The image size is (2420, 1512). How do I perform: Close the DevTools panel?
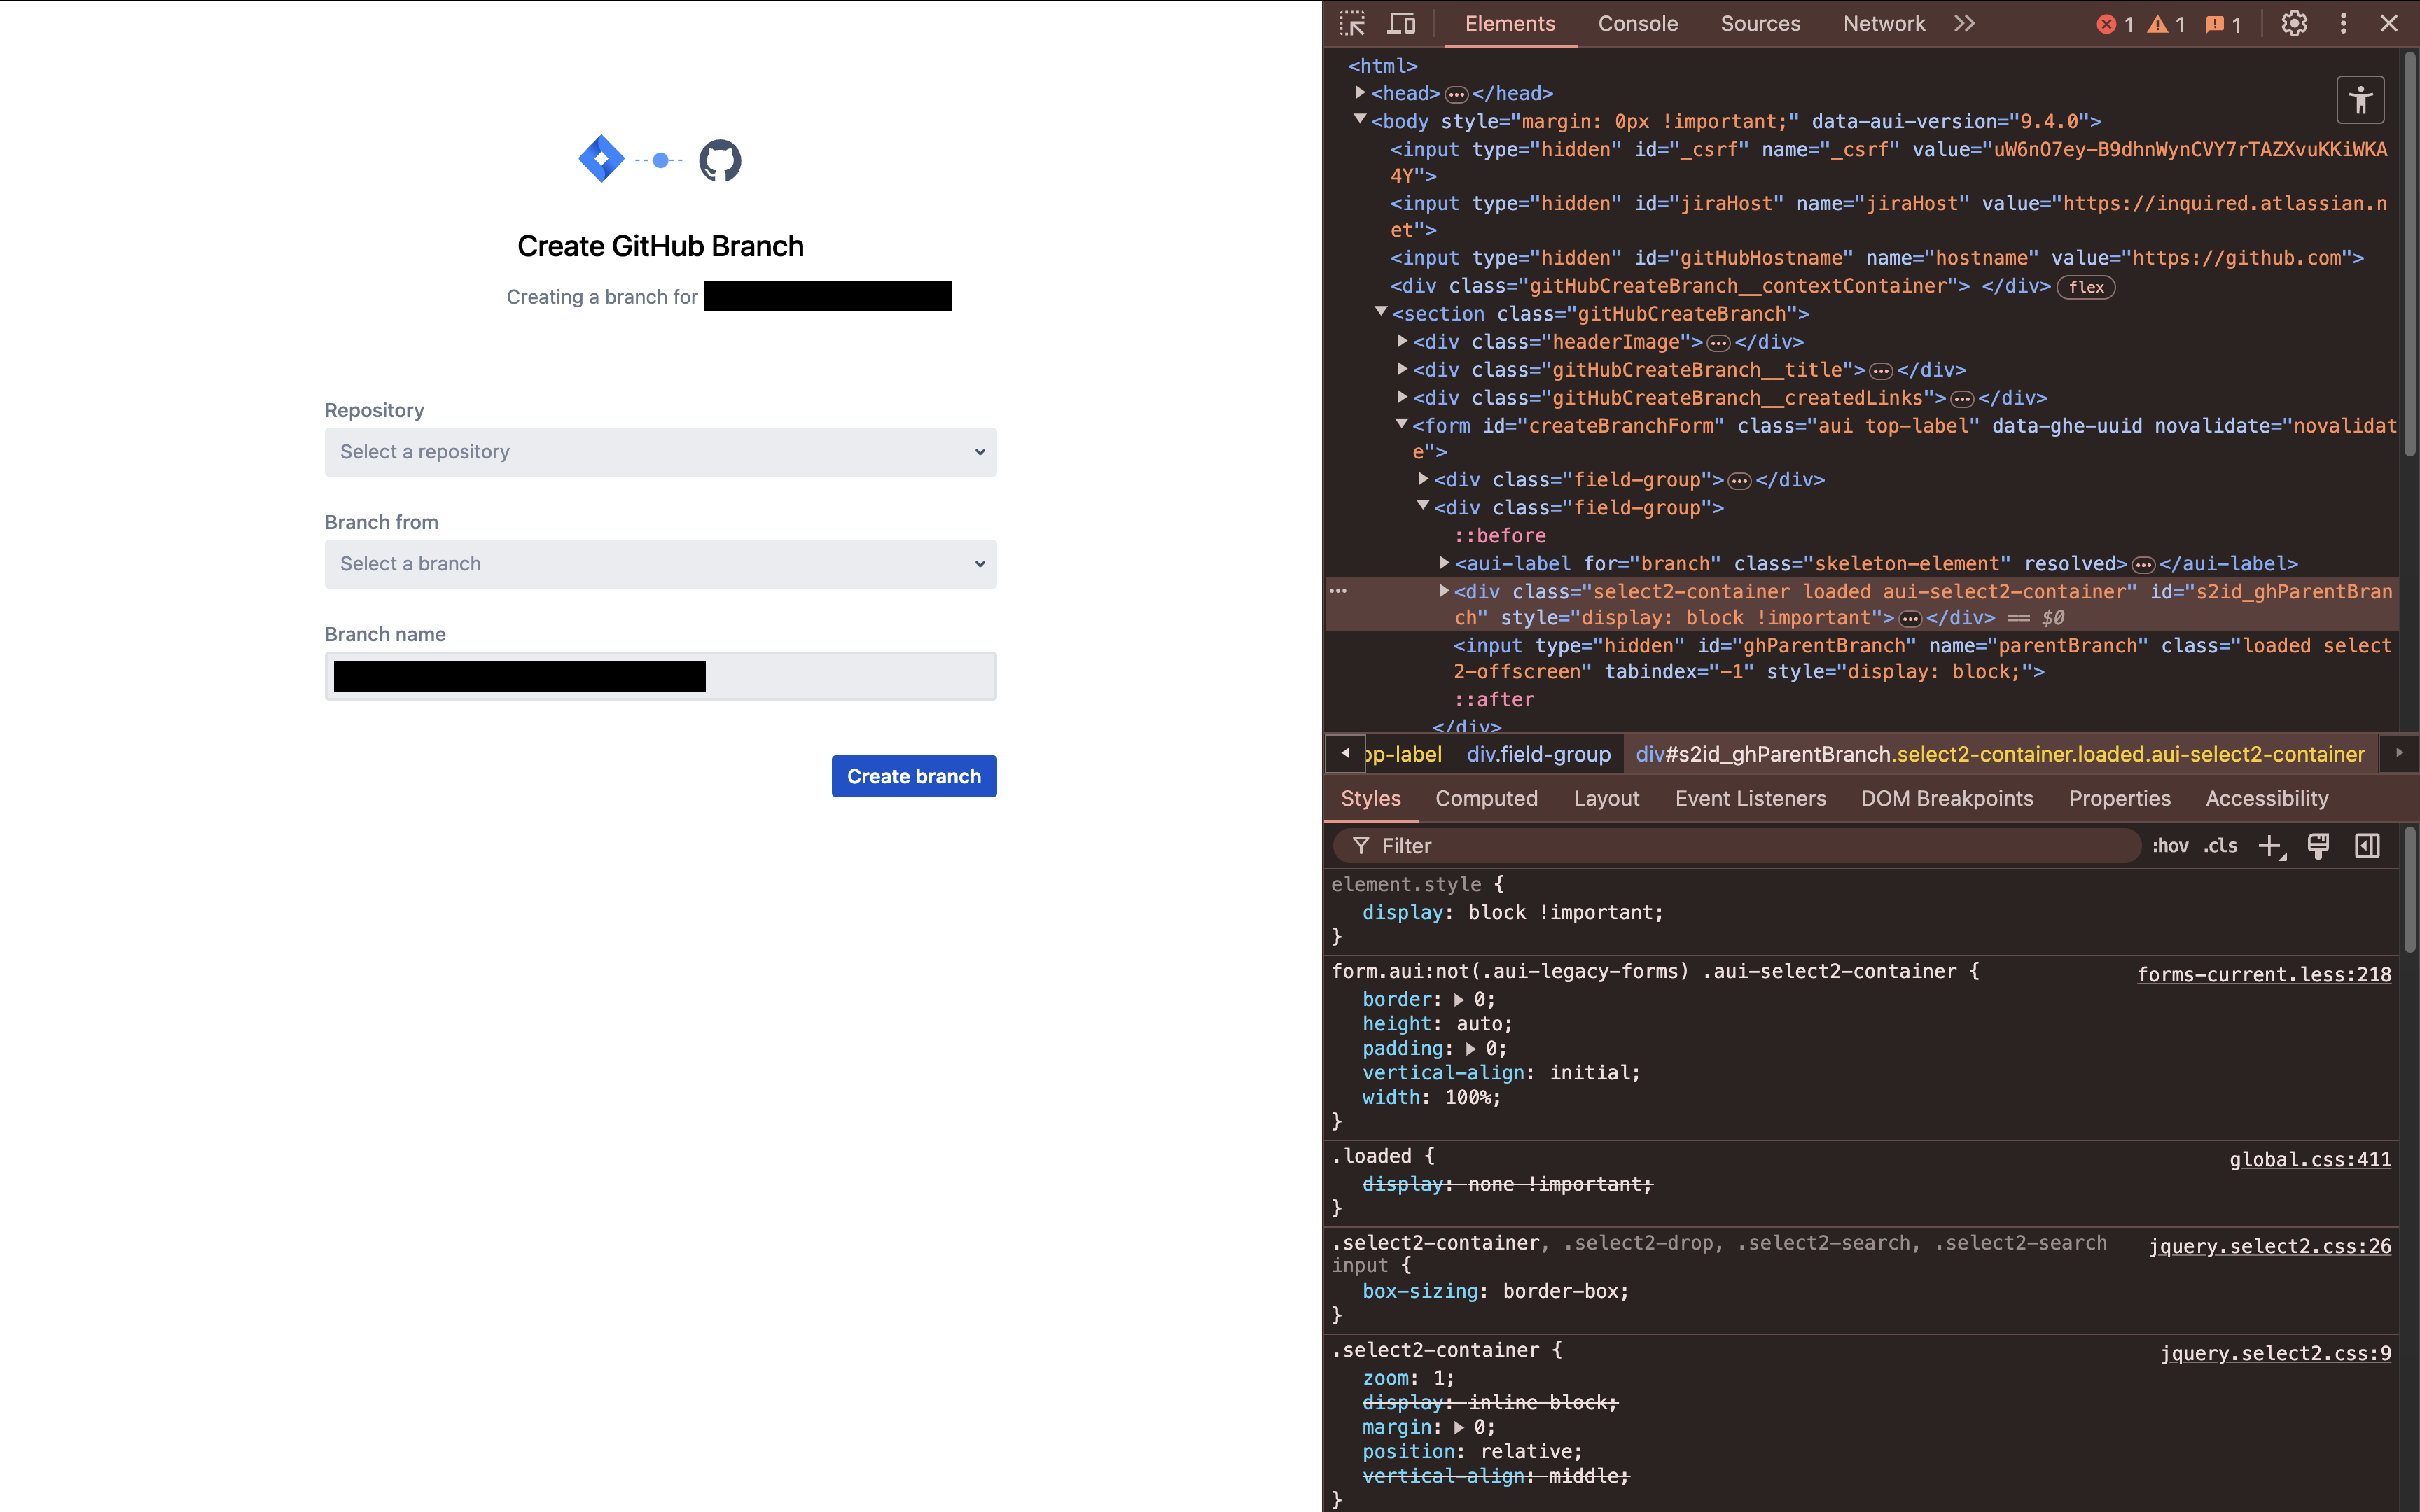tap(2389, 24)
